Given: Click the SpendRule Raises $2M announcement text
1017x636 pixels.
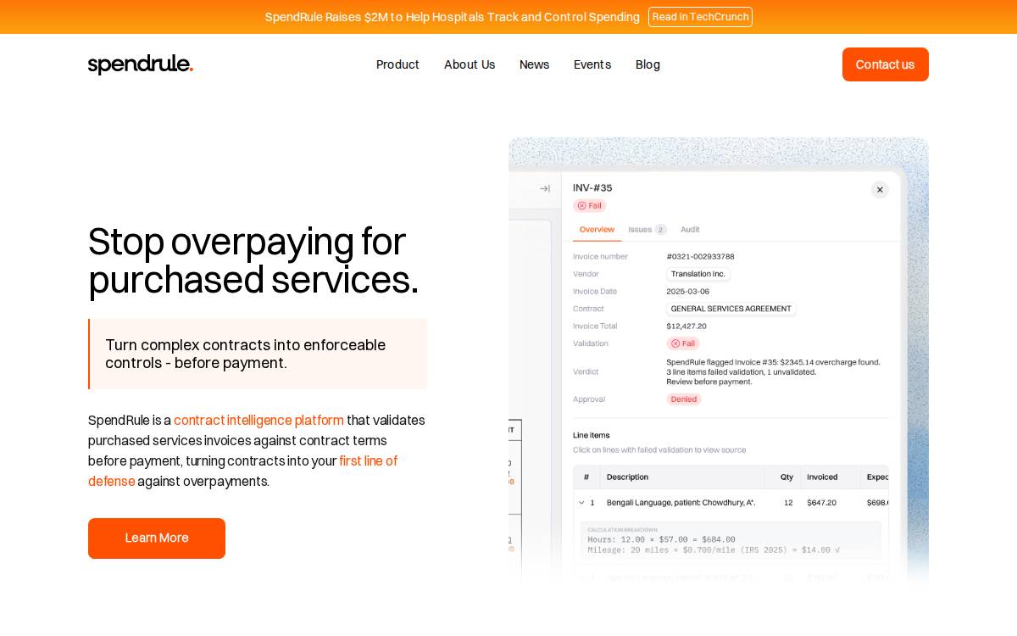Looking at the screenshot, I should click(x=453, y=17).
